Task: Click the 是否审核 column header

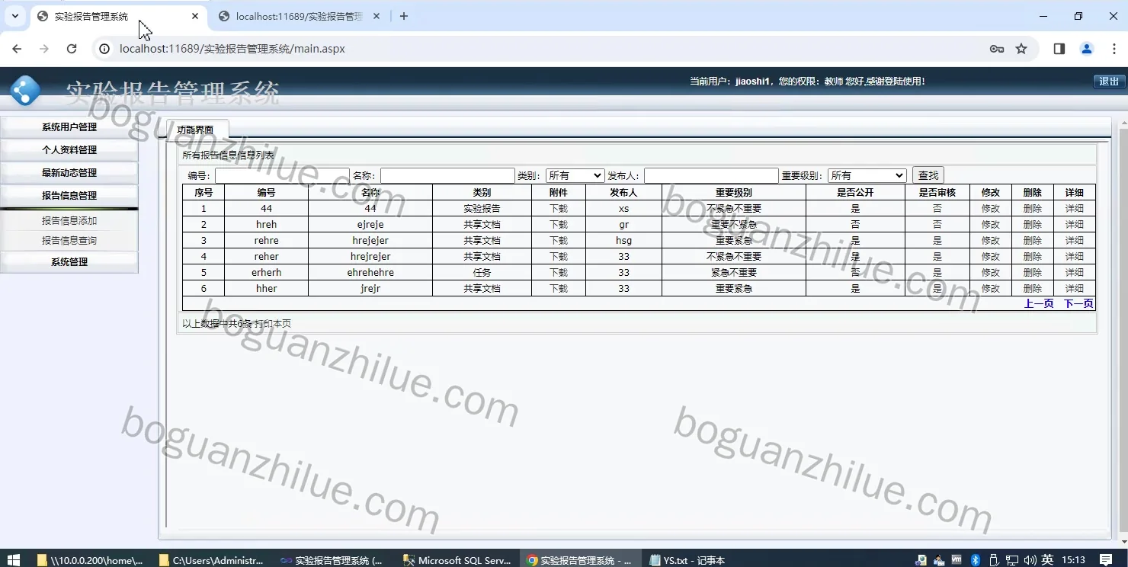Action: [937, 193]
